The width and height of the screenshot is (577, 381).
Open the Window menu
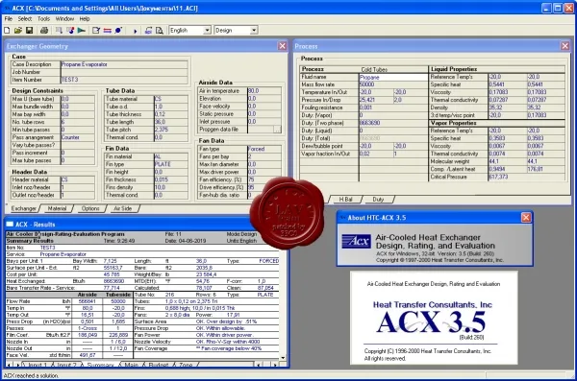tap(64, 19)
